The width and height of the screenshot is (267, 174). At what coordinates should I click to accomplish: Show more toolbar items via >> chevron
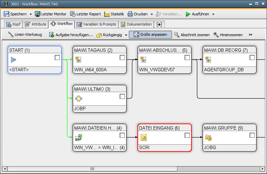point(250,35)
